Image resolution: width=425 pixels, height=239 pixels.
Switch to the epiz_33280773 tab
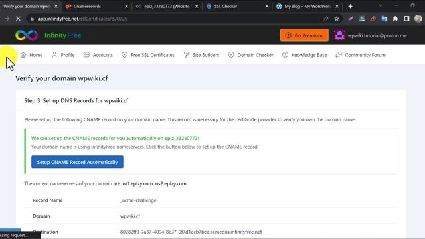(167, 6)
